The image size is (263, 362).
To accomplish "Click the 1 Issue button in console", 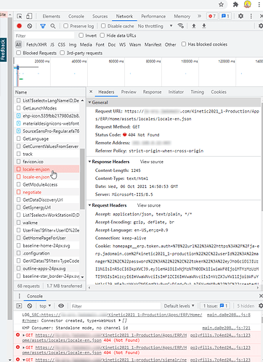I will 215,306.
